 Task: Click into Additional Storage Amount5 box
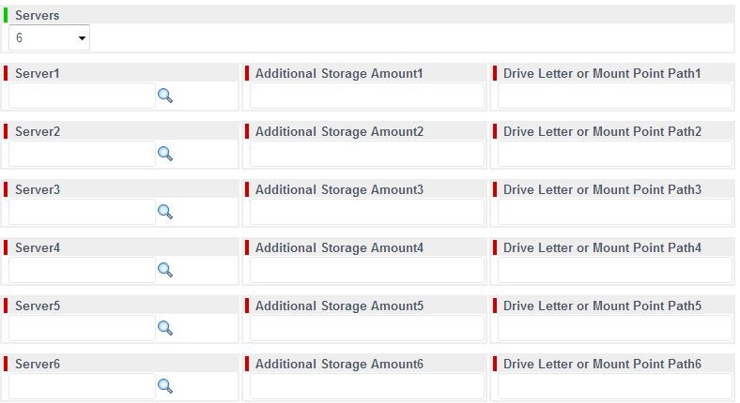[366, 328]
